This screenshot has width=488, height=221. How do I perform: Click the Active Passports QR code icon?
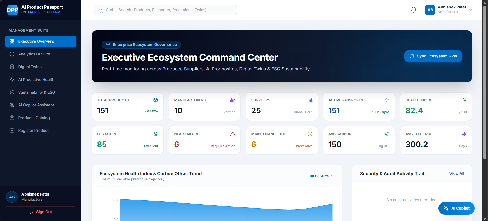tap(387, 100)
